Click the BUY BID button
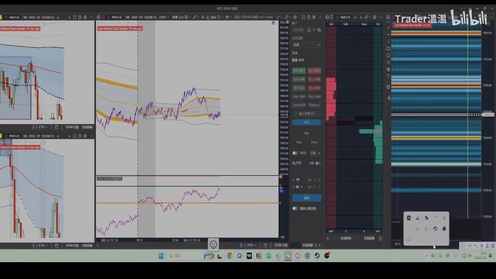The width and height of the screenshot is (496, 279). 299,88
